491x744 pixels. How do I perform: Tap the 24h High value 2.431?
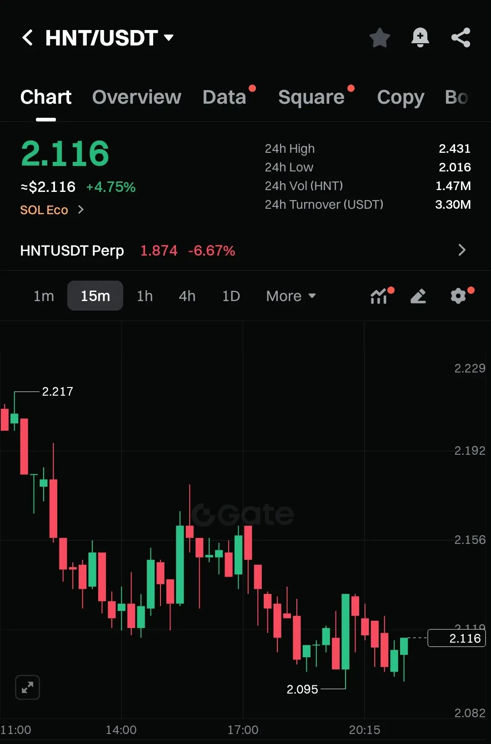455,149
